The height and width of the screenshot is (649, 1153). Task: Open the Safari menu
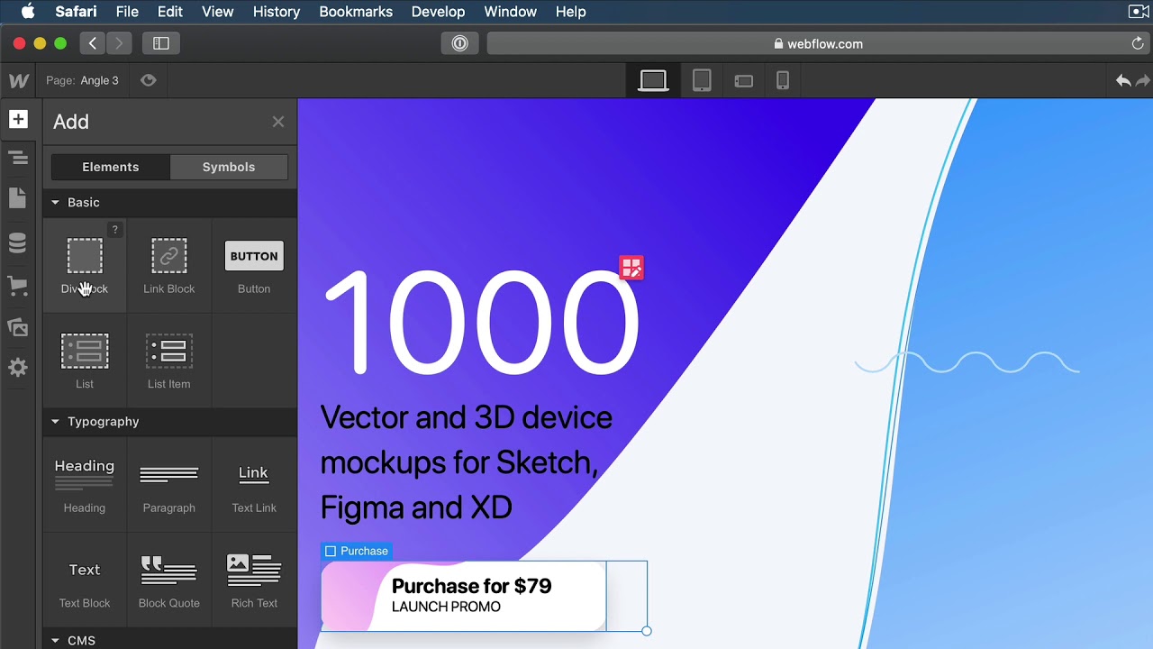click(x=76, y=12)
